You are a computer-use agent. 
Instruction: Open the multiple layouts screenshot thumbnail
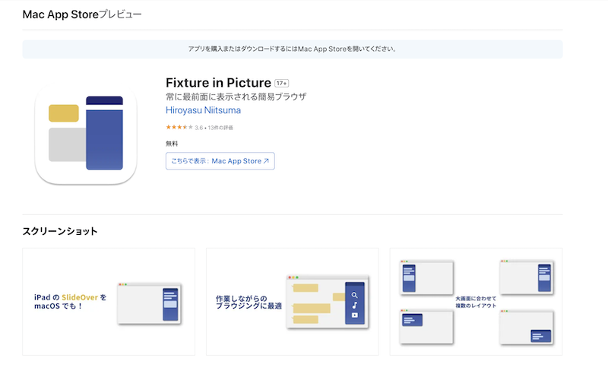click(x=477, y=302)
